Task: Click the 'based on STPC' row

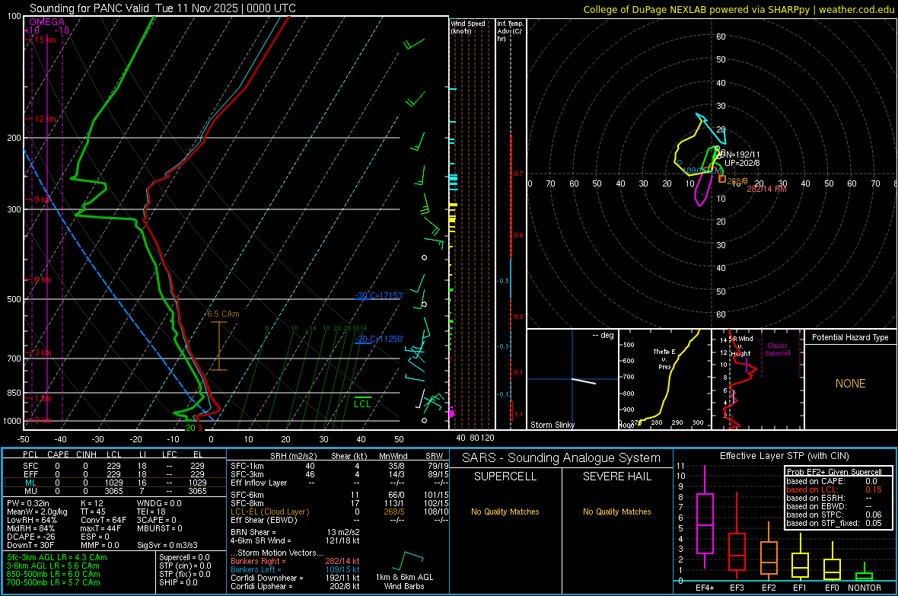Action: 834,515
